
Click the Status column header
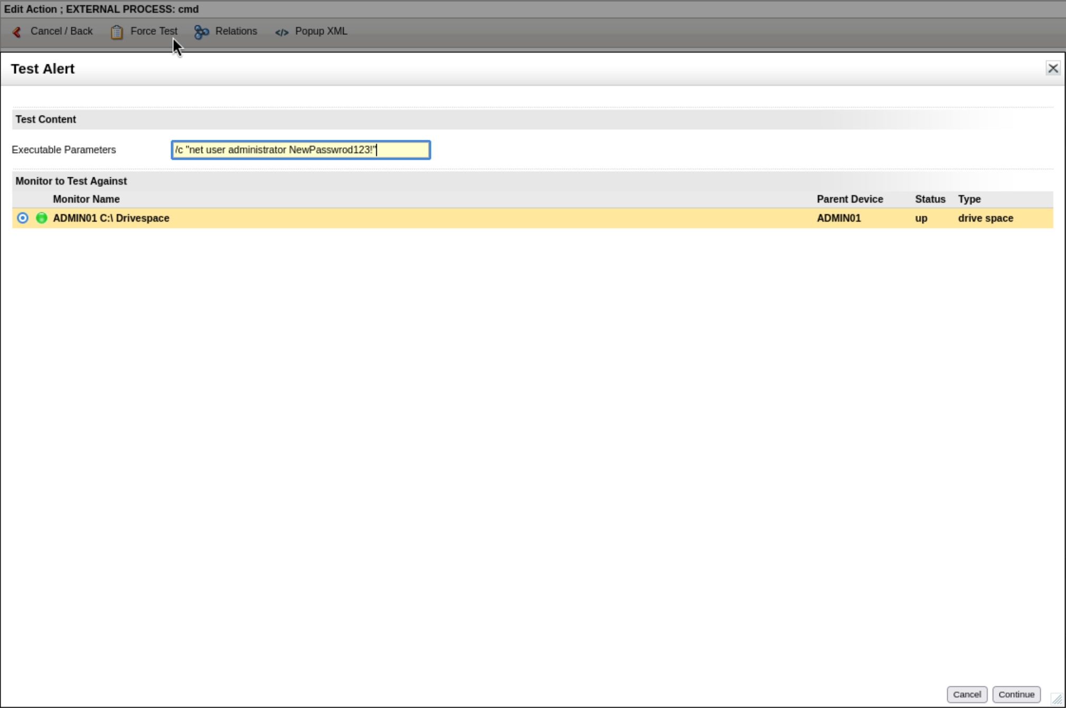point(930,199)
